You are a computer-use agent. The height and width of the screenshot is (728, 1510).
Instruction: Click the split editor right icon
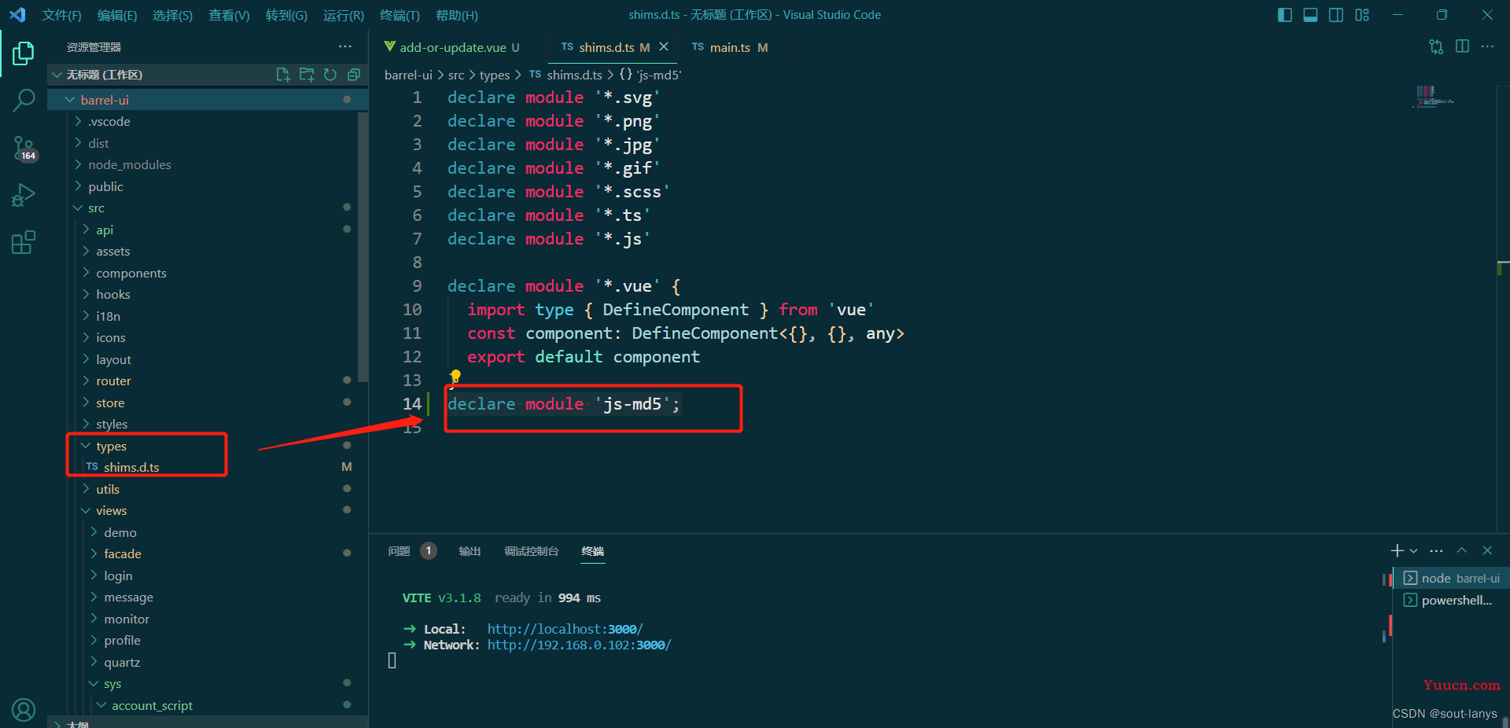coord(1462,46)
